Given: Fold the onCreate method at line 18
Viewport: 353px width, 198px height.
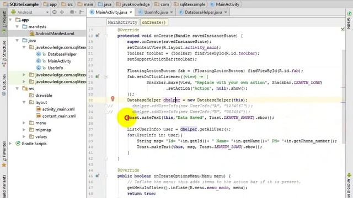Looking at the screenshot, I should pos(106,36).
